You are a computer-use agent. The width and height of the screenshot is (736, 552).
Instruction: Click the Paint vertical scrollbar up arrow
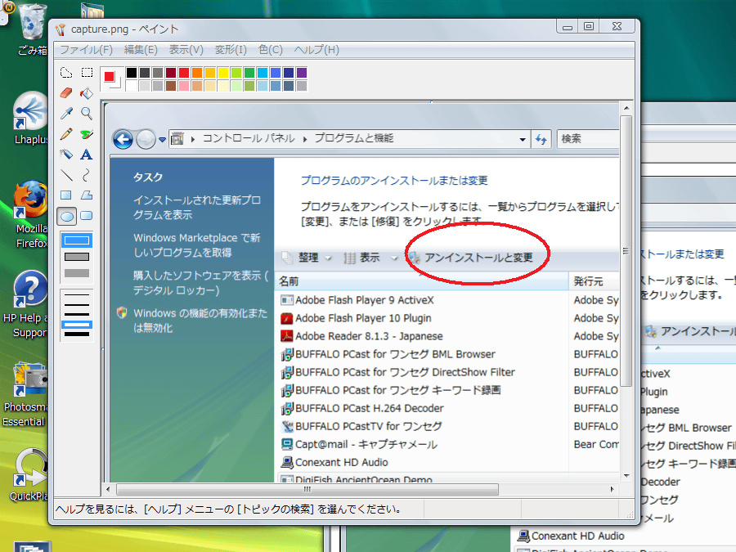(626, 108)
